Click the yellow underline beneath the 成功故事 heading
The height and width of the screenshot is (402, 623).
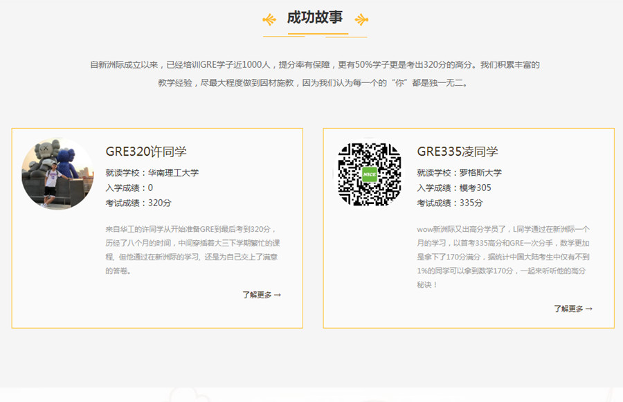pos(315,35)
